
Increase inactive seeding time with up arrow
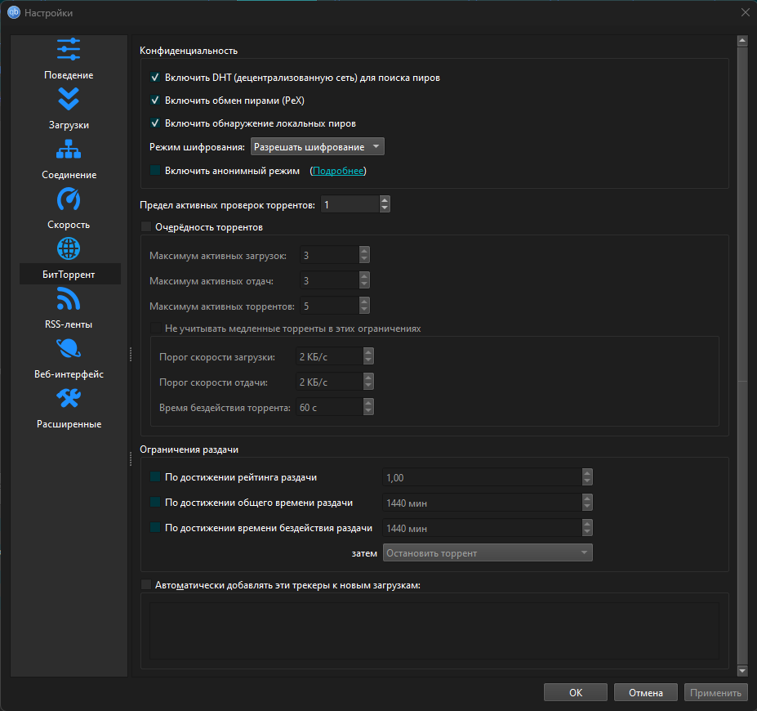pyautogui.click(x=587, y=524)
